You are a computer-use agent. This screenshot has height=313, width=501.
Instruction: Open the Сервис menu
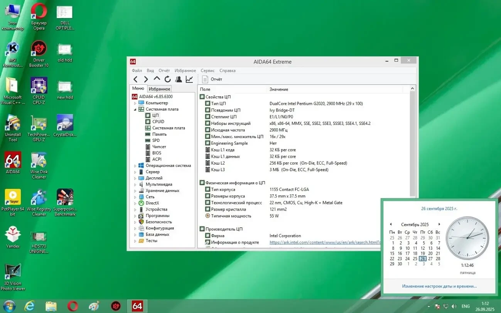(207, 71)
